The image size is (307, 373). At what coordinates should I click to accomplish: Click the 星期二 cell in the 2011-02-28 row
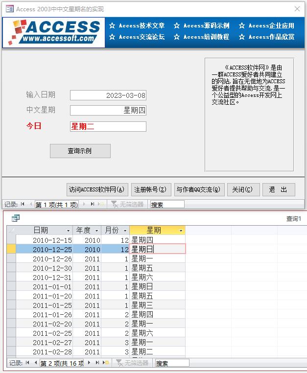[157, 351]
